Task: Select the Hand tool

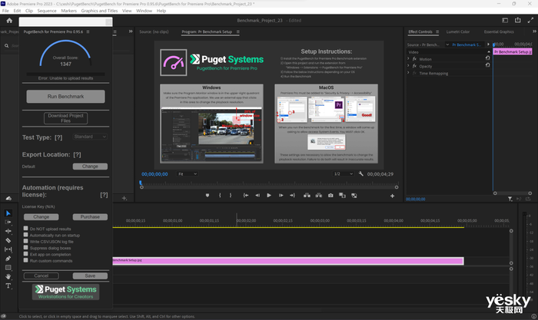Action: click(x=8, y=276)
